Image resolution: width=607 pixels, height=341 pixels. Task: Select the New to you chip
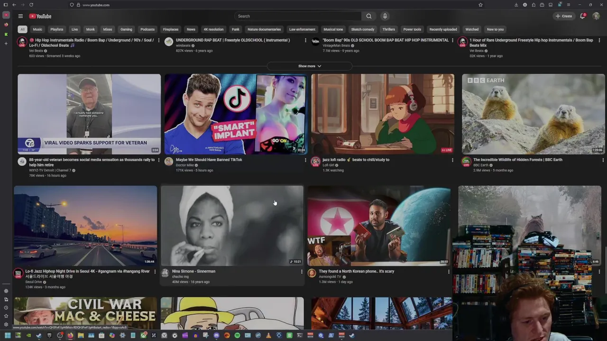click(x=495, y=29)
